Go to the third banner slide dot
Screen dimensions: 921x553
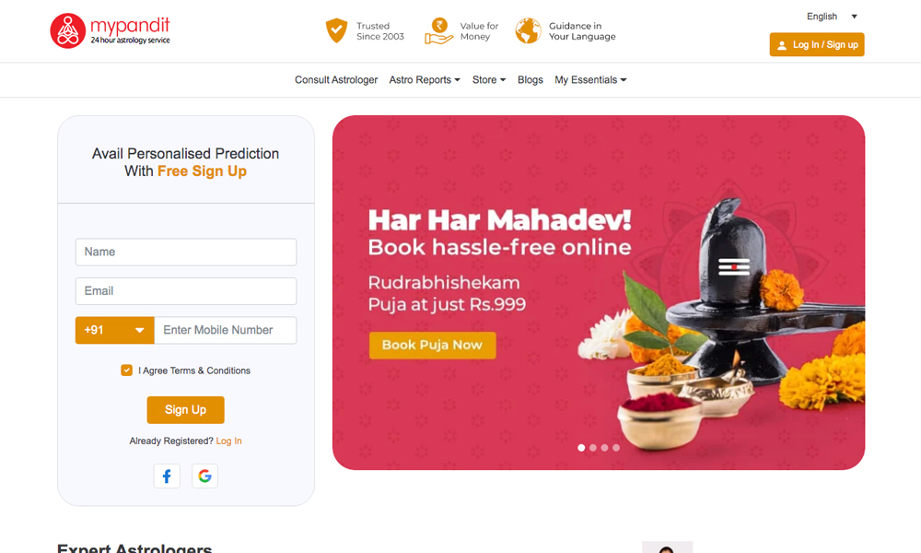pyautogui.click(x=604, y=448)
